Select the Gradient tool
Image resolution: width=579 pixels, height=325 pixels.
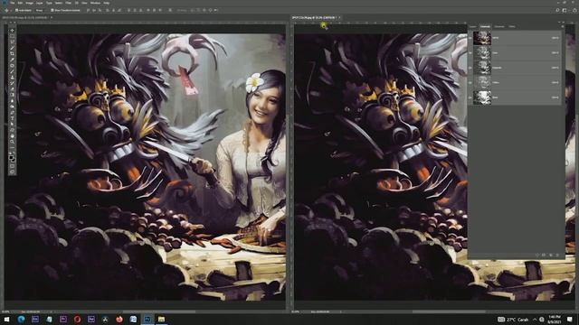[12, 94]
